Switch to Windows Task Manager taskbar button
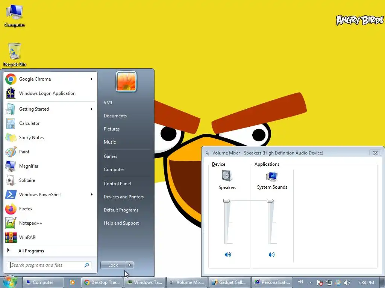The height and width of the screenshot is (288, 385). pos(144,282)
